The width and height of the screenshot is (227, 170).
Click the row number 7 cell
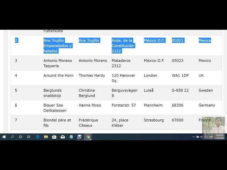pos(16,120)
